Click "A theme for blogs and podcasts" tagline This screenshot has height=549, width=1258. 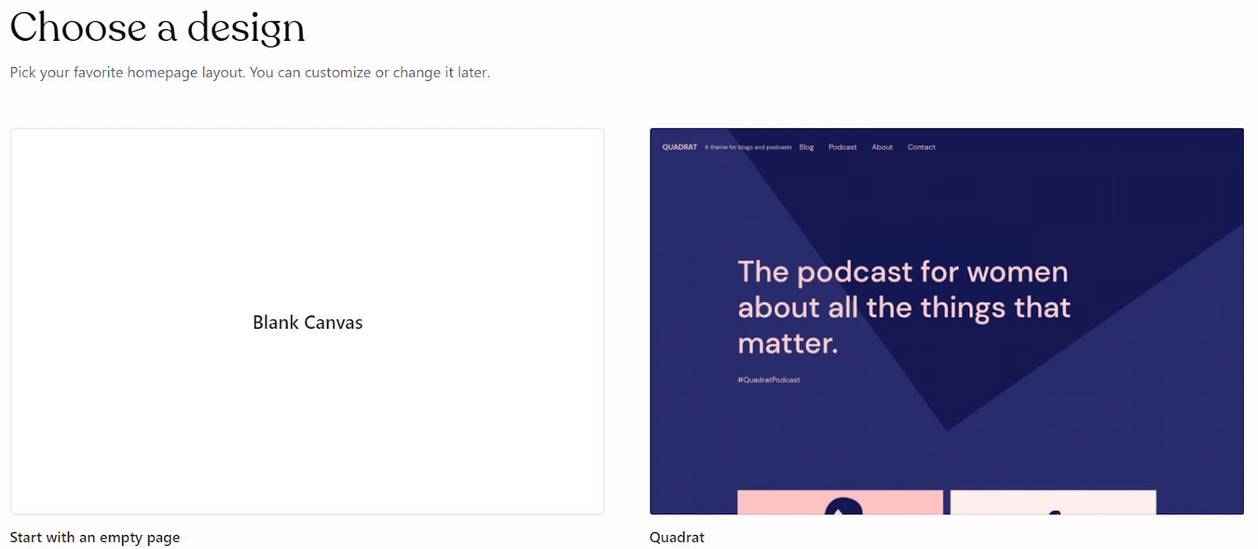pyautogui.click(x=748, y=147)
